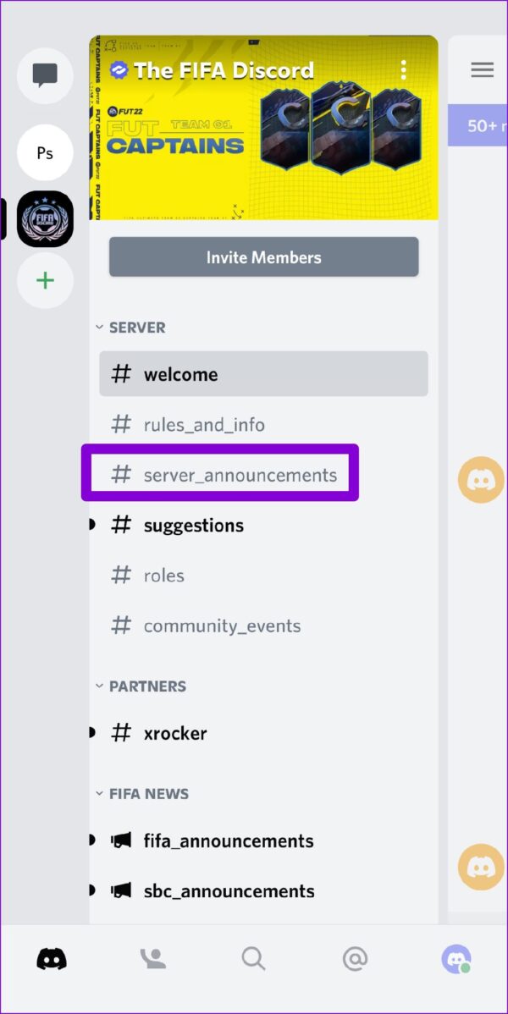Collapse the SERVER category
Image resolution: width=508 pixels, height=1014 pixels.
click(130, 328)
